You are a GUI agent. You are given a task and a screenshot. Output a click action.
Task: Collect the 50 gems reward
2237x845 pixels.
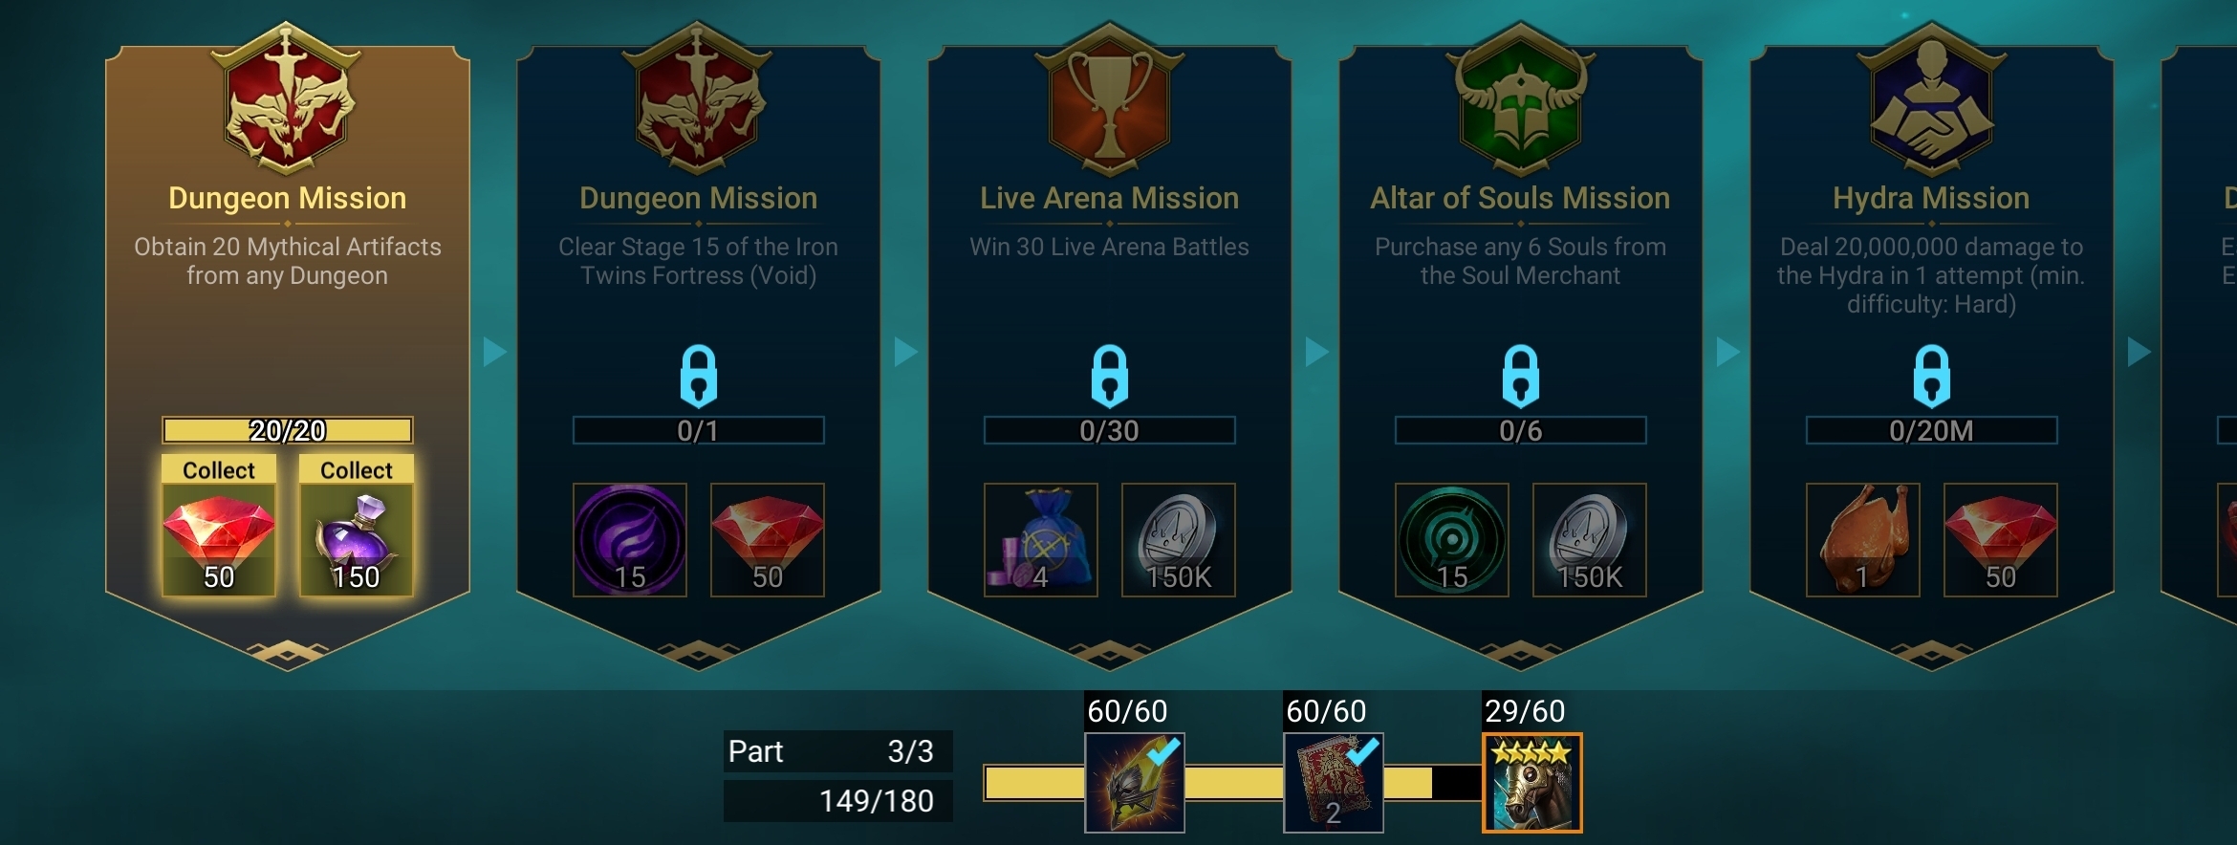coord(219,525)
